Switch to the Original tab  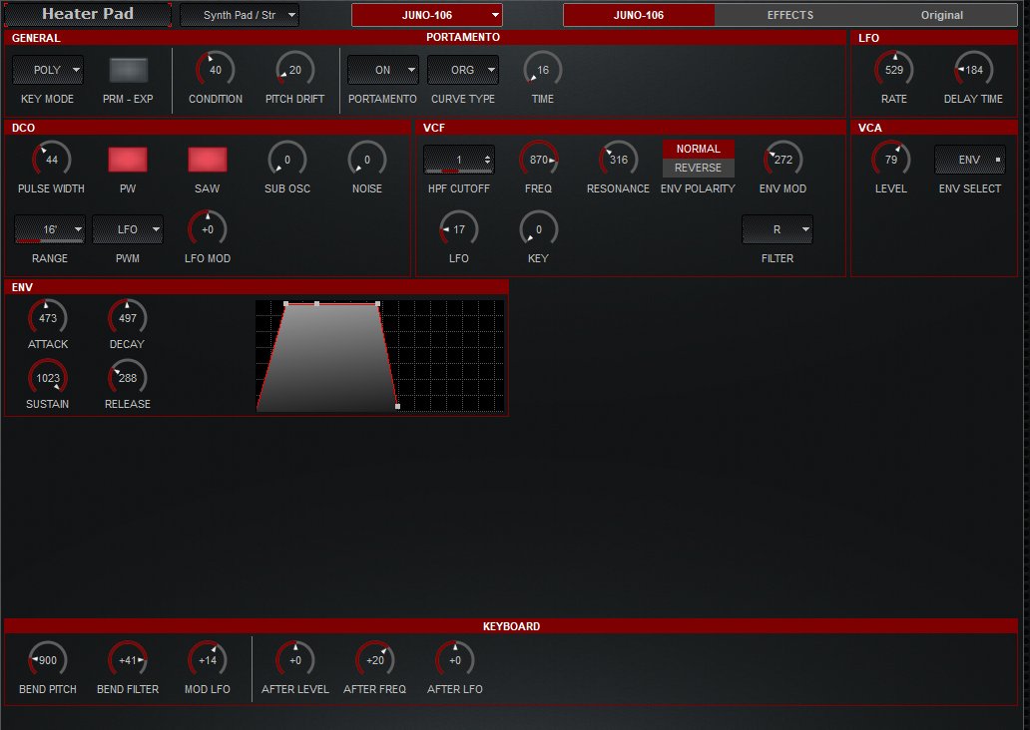click(942, 15)
